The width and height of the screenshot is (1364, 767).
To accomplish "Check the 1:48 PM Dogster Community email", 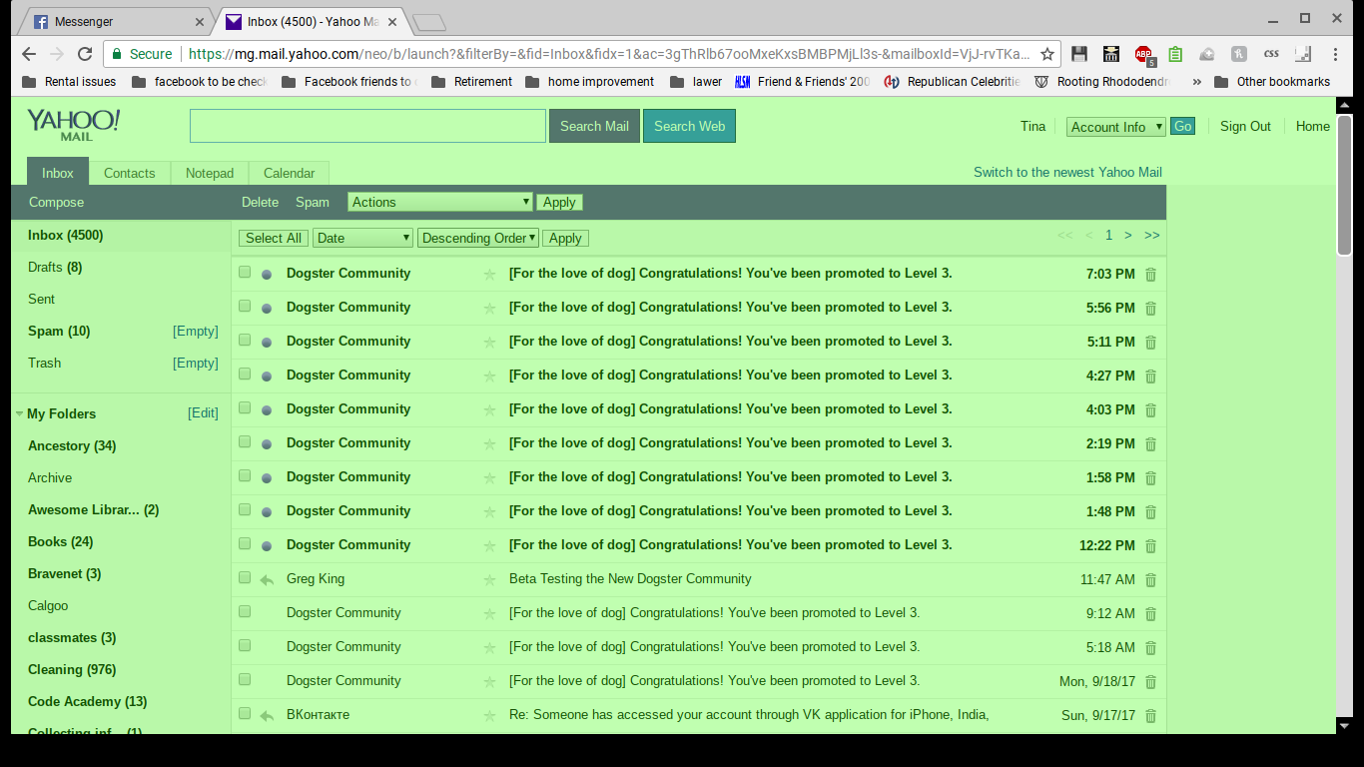I will (245, 509).
